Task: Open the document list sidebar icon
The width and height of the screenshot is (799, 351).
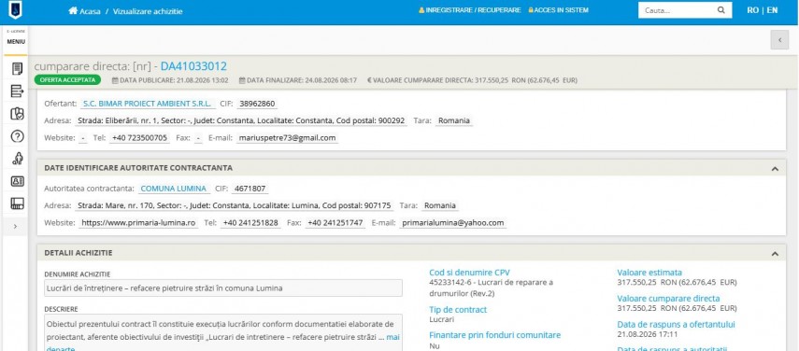Action: (x=17, y=69)
